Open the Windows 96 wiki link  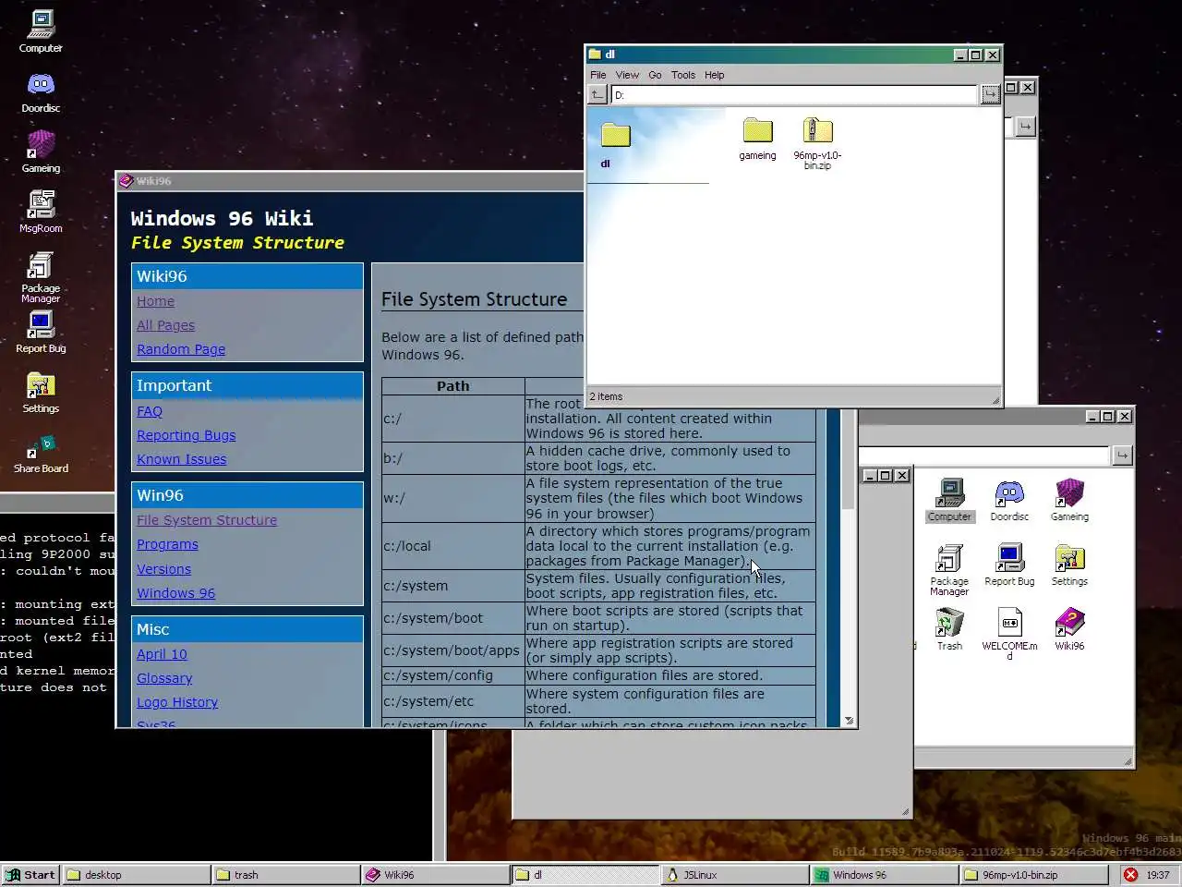[x=175, y=593]
